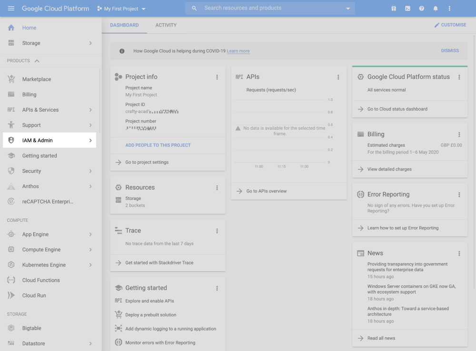Select the Dashboard tab
Viewport: 476px width, 351px height.
coord(124,25)
